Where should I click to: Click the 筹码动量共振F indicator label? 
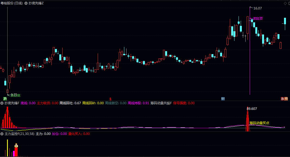pyautogui.click(x=161, y=103)
